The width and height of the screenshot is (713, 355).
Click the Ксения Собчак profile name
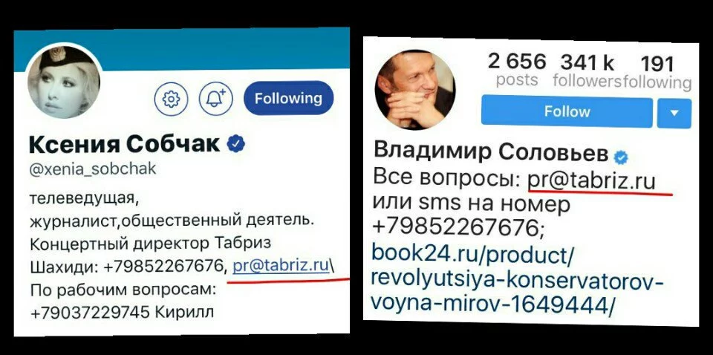tap(125, 145)
